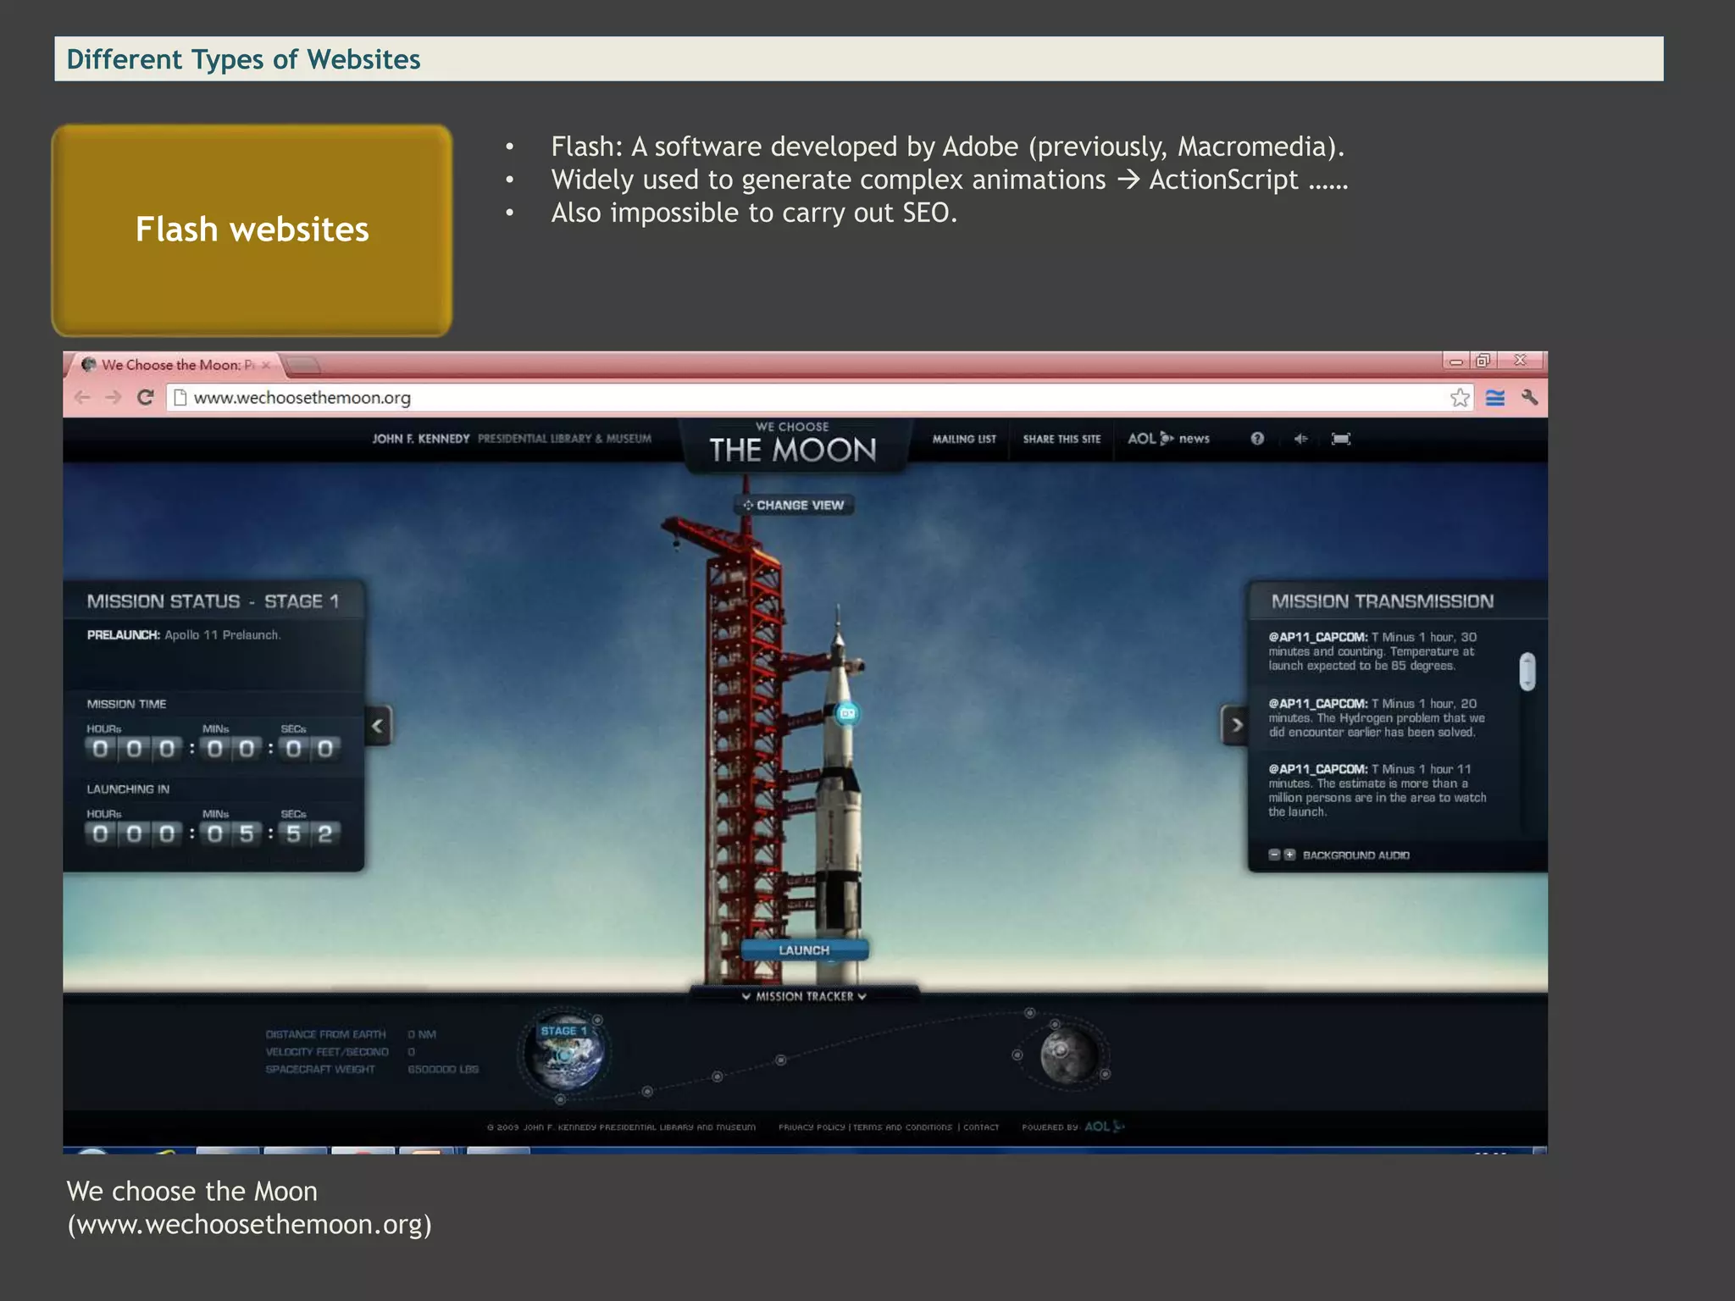Close the We Choose the Moon tab
The width and height of the screenshot is (1735, 1301).
(x=266, y=365)
